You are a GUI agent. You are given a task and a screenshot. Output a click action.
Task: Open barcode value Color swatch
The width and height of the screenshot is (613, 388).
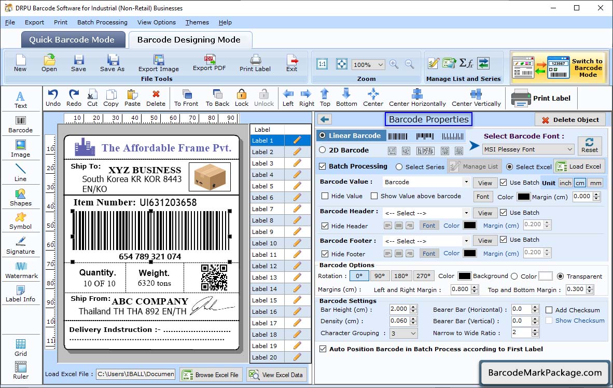(x=523, y=197)
